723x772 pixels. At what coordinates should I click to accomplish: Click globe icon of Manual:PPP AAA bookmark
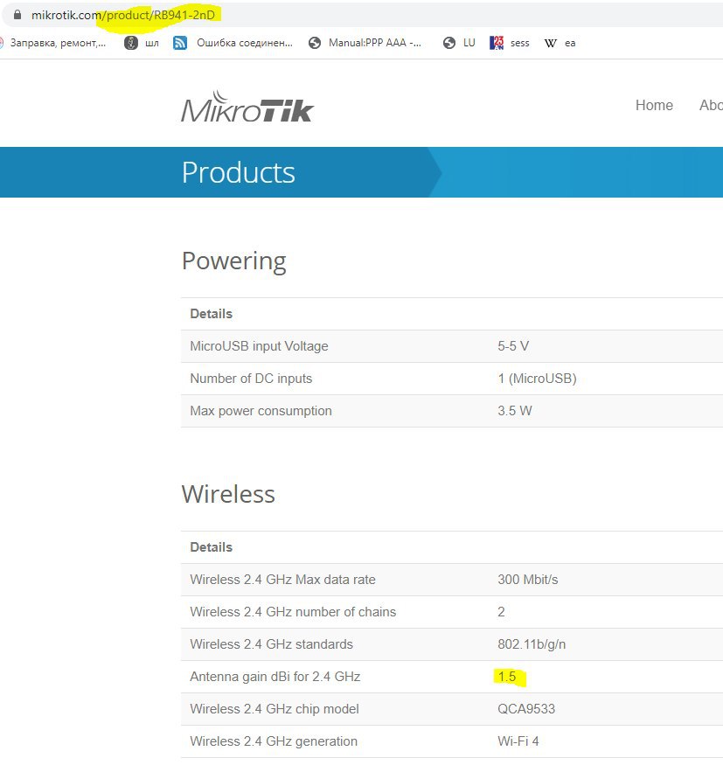coord(315,43)
